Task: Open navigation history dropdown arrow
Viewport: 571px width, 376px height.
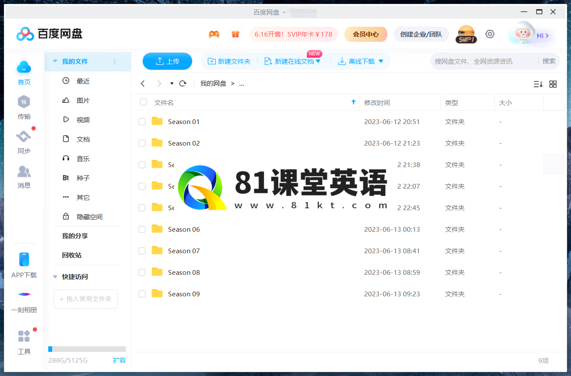Action: (172, 84)
